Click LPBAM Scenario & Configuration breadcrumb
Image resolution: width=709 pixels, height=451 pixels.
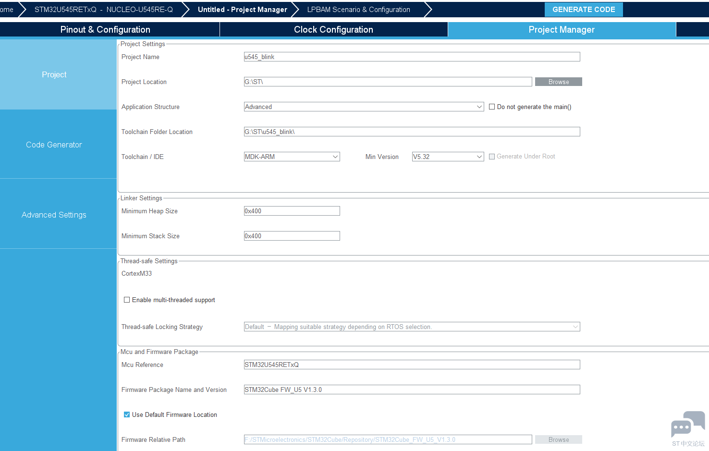[x=359, y=10]
